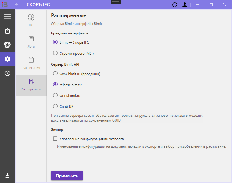Viewport: 232px width, 183px height.
Task: Select www.bimit.ru (продакшн) server
Action: 77,74
